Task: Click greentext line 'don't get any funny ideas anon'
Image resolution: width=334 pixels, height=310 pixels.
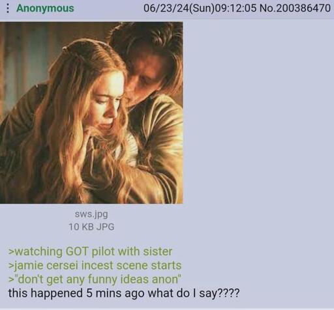Action: 95,279
